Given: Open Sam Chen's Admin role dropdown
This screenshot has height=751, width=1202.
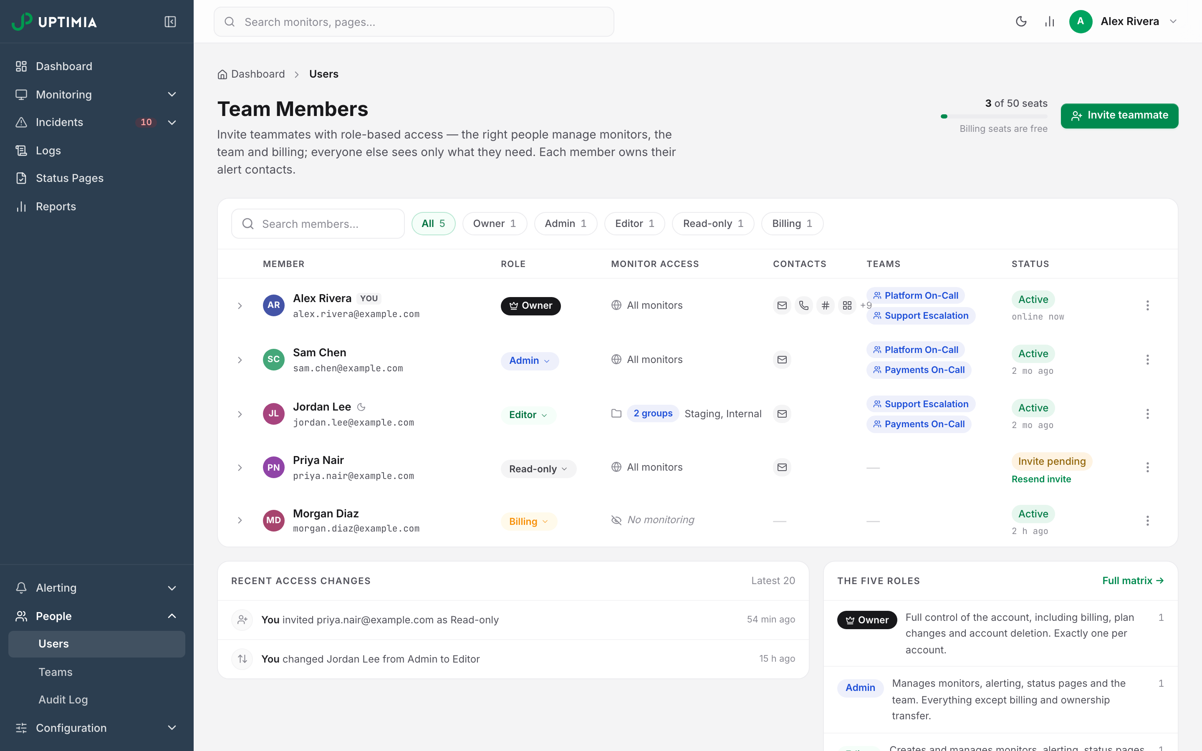Looking at the screenshot, I should click(x=530, y=360).
